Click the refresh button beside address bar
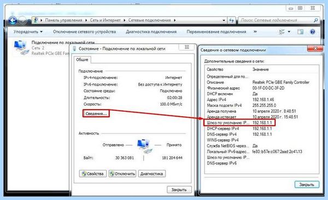The height and width of the screenshot is (200, 328). 231,20
